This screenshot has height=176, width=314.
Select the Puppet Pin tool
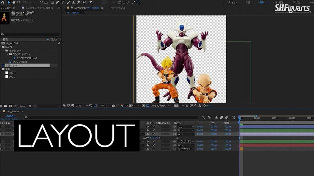point(91,2)
